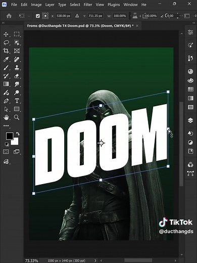Open the Libraries panel icon
Screen dimensions: 197x263
190,151
